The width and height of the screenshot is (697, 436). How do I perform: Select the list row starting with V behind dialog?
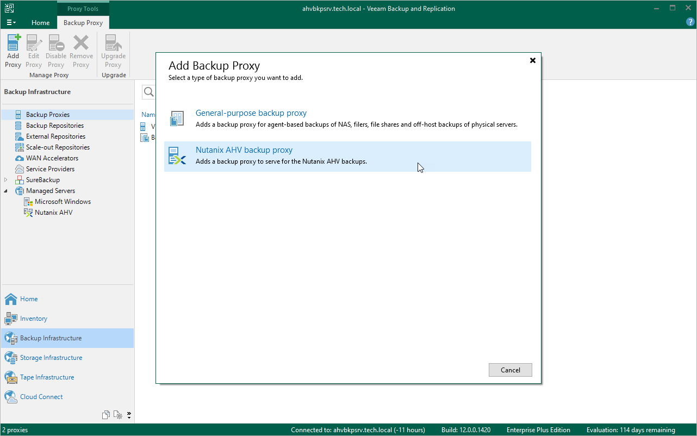(148, 126)
